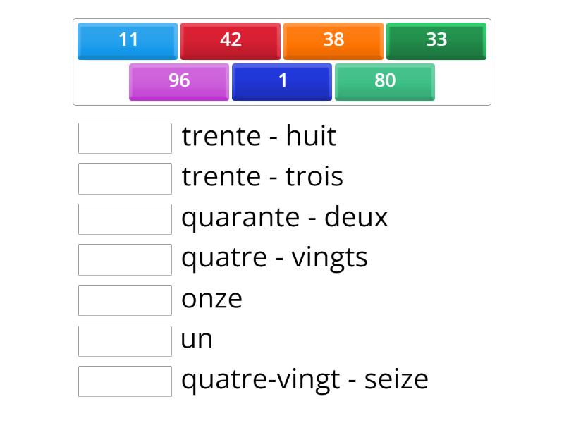The width and height of the screenshot is (564, 423).
Task: Click the text quatre-vingt - seize
Action: coord(305,379)
